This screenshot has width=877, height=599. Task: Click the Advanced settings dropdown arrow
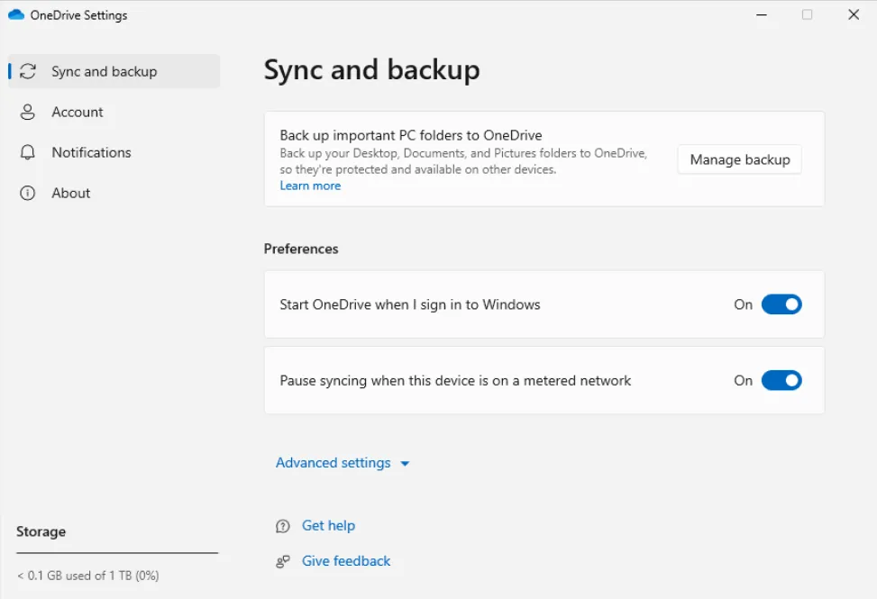coord(405,463)
